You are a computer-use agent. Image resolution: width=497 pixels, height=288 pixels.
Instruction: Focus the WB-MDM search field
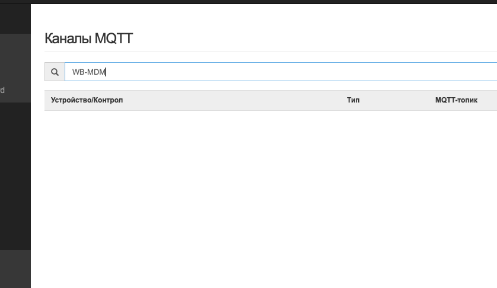click(x=281, y=72)
